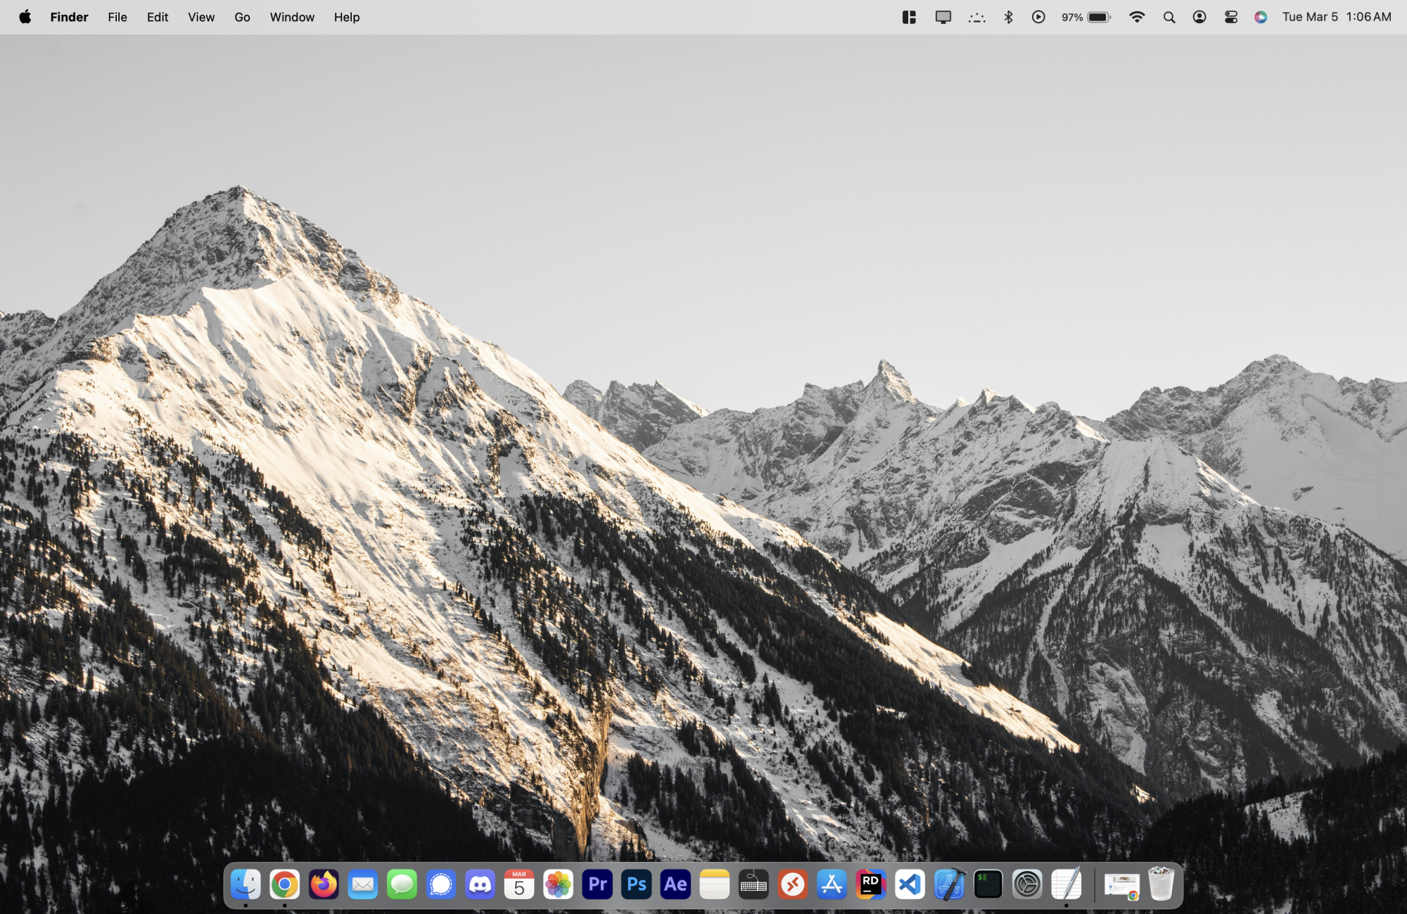1407x914 pixels.
Task: Open the Window menu
Action: tap(292, 17)
